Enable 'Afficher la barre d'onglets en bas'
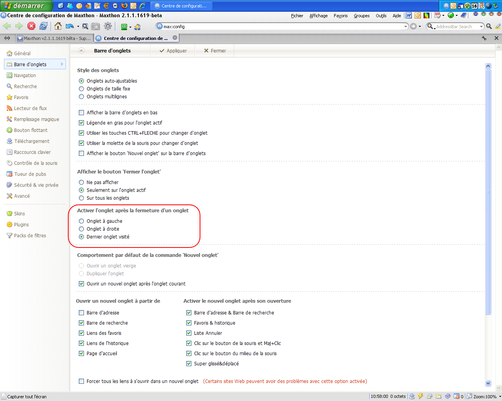The image size is (502, 401). (x=82, y=113)
